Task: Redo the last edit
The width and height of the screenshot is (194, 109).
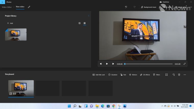Action: tap(135, 7)
